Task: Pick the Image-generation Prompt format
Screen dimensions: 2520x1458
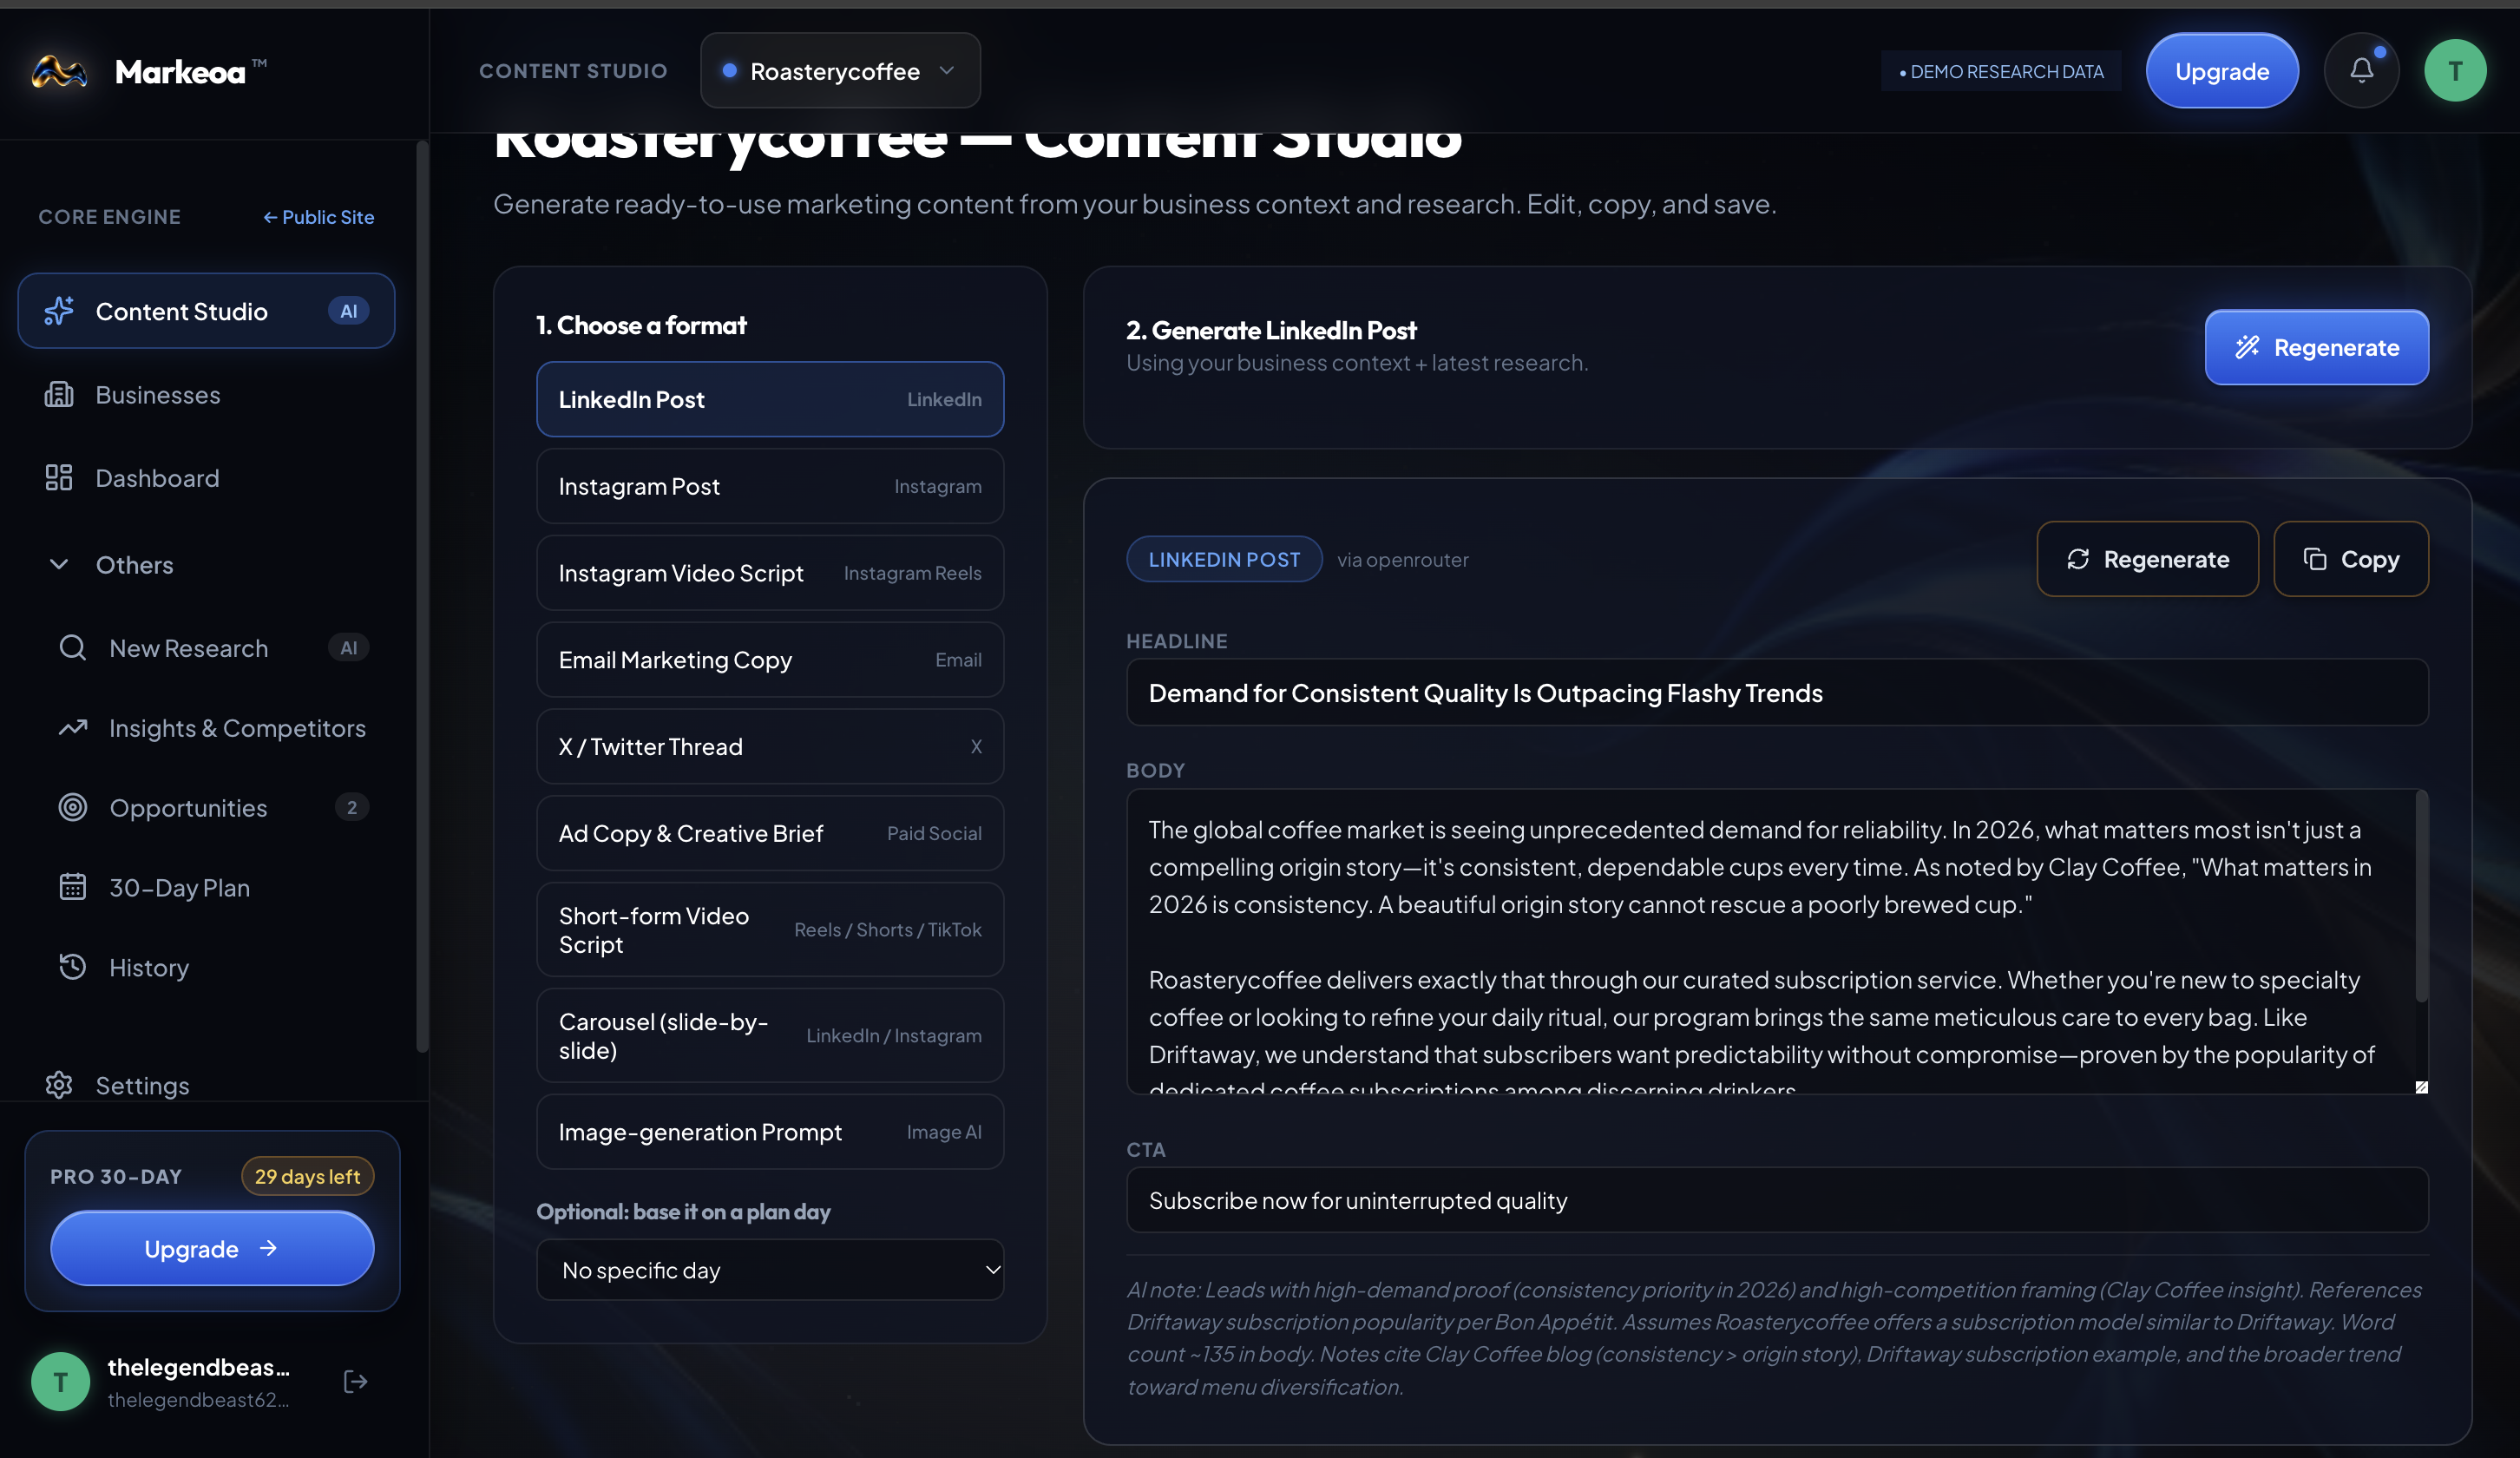Action: 770,1132
